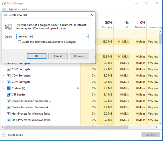163x141 pixels.
Task: Click the Run computer icon in the dialog
Action: point(8,27)
